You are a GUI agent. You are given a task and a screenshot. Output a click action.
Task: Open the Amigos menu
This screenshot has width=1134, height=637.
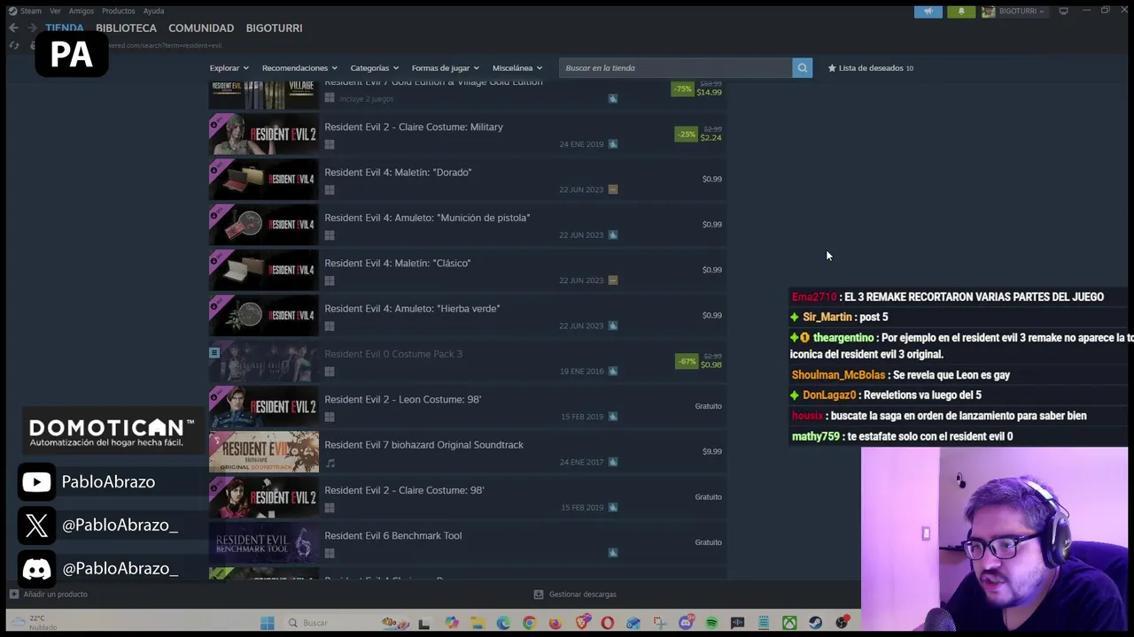click(82, 11)
